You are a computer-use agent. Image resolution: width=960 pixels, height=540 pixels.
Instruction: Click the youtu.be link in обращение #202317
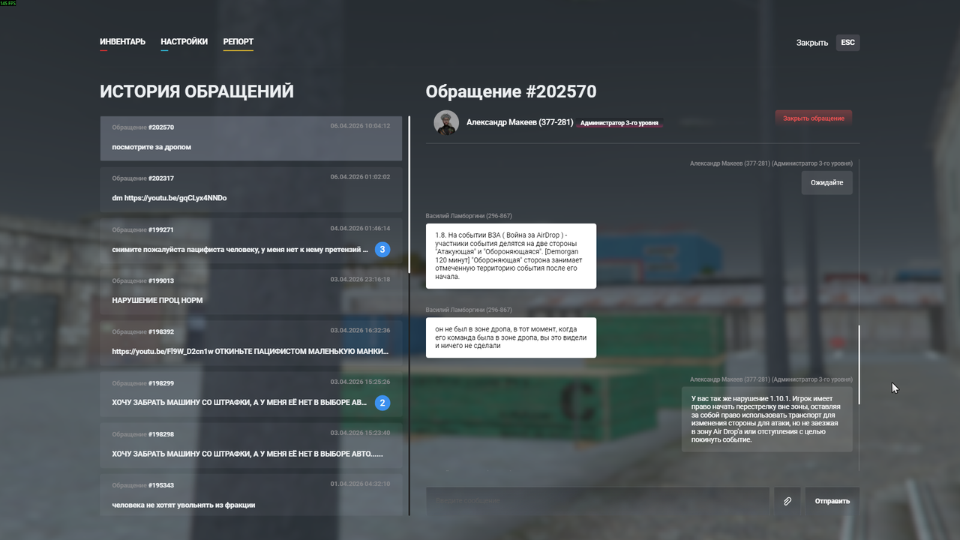pos(169,197)
